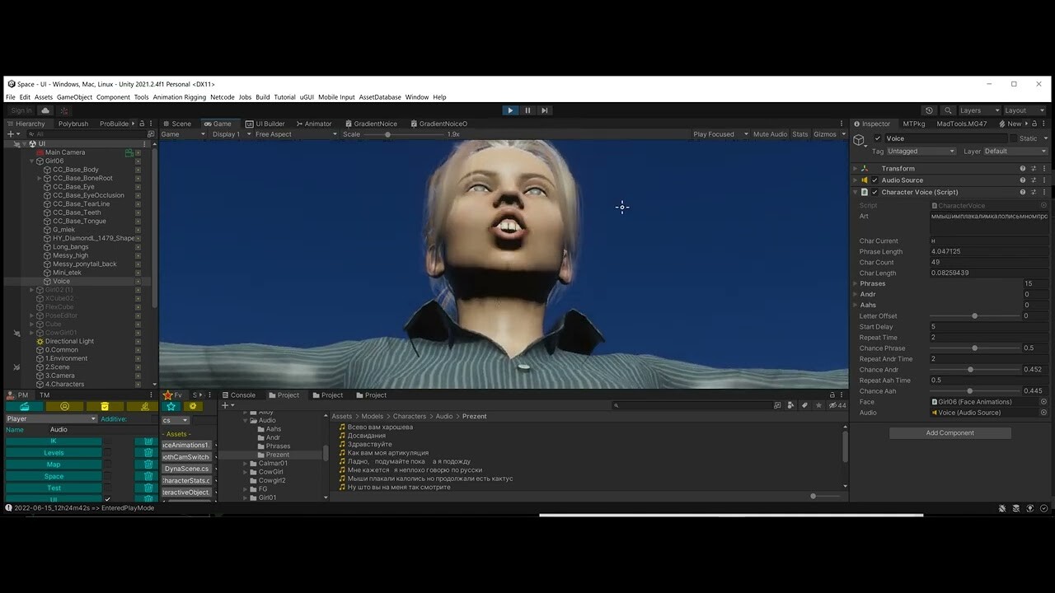1055x593 pixels.
Task: Toggle the Static checkbox for Voice
Action: pos(1014,138)
